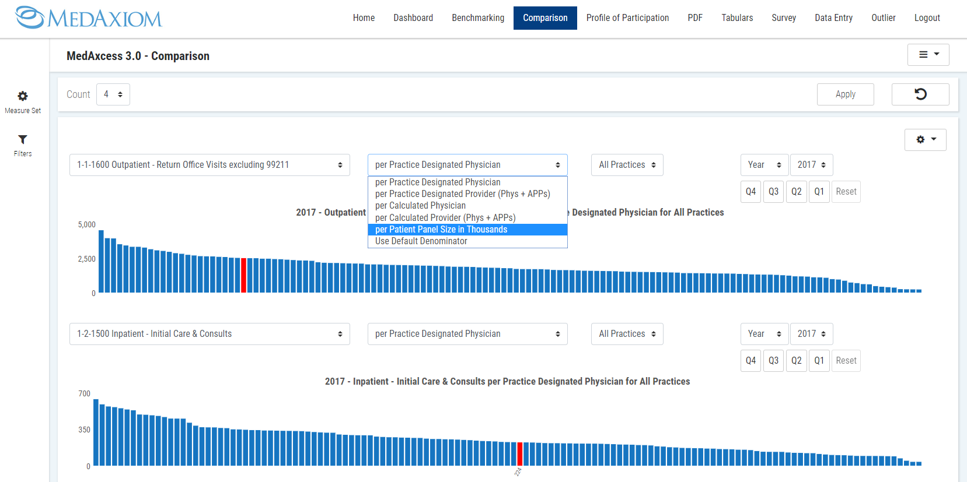Image resolution: width=967 pixels, height=482 pixels.
Task: Select 'per Patient Panel Size in Thousands' option
Action: click(x=441, y=230)
